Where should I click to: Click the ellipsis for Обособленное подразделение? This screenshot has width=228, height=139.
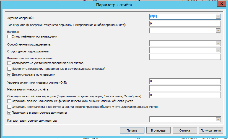click(218, 43)
